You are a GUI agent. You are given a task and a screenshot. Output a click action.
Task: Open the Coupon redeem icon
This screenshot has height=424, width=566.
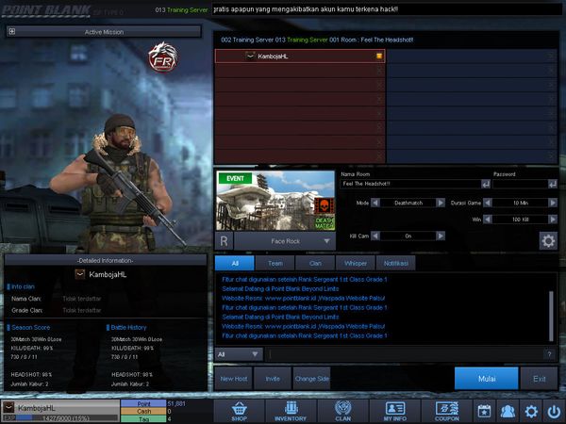click(x=447, y=411)
